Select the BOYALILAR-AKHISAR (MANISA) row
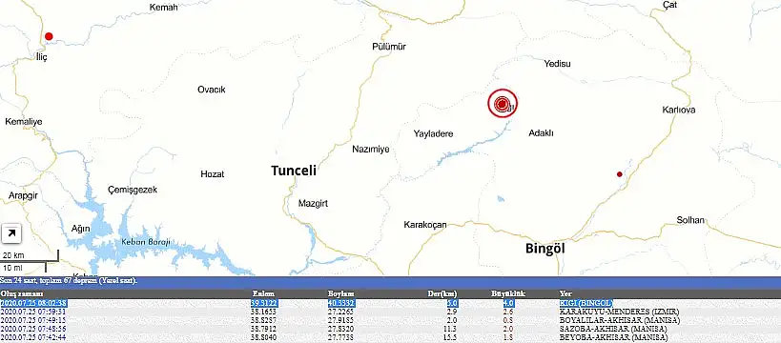 click(391, 320)
